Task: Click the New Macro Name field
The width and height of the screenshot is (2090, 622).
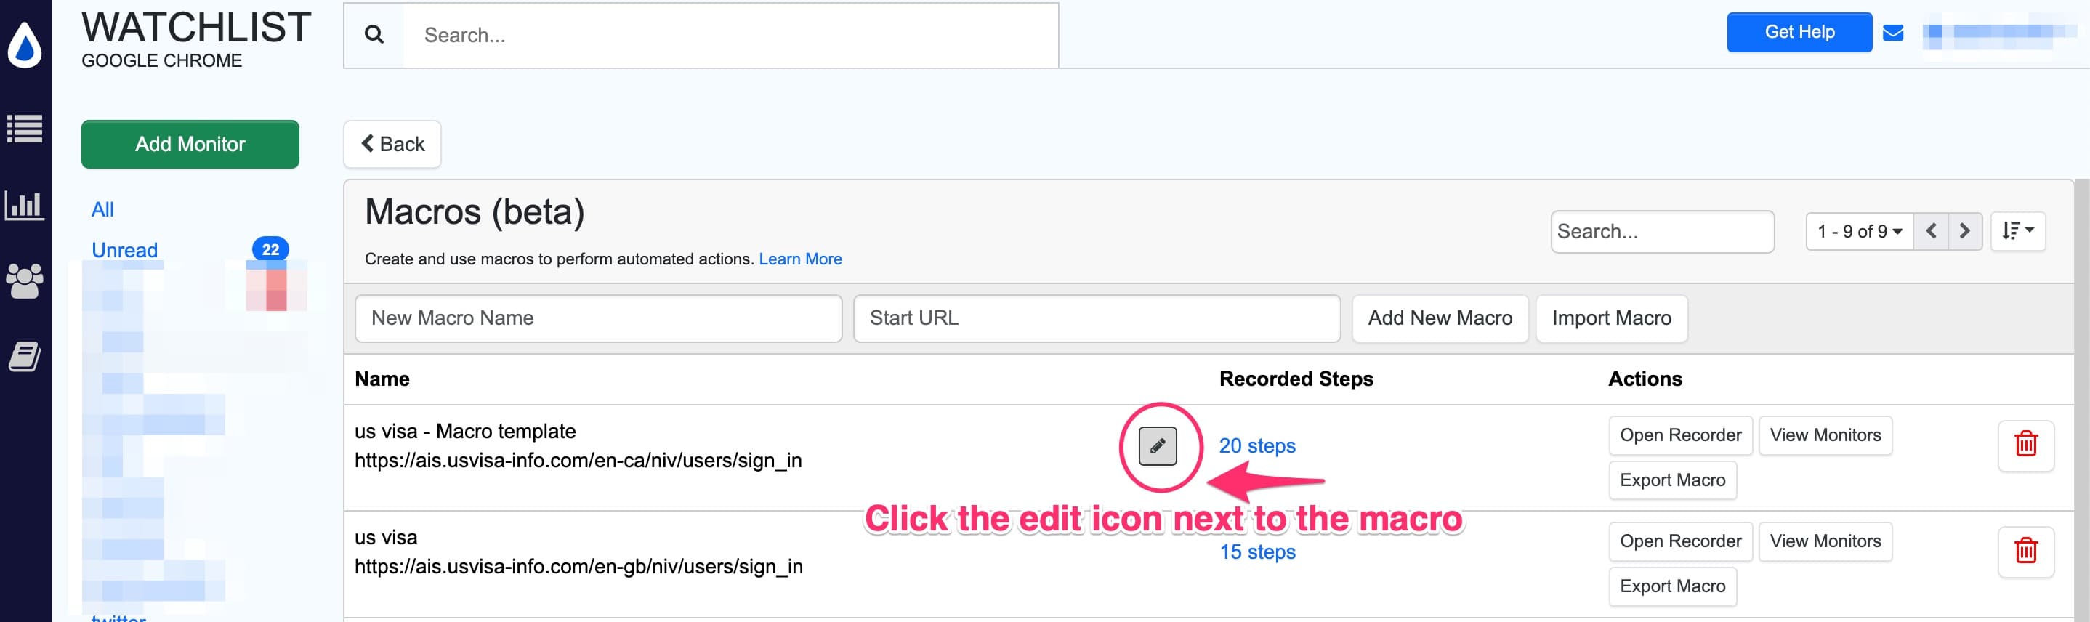Action: tap(598, 318)
